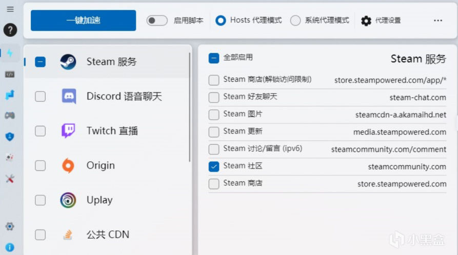458x255 pixels.
Task: Uncheck Steam 社区 checkbox
Action: click(x=214, y=167)
